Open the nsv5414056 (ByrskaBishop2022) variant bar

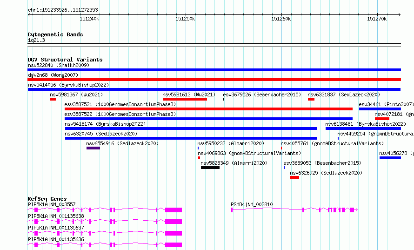click(x=214, y=89)
